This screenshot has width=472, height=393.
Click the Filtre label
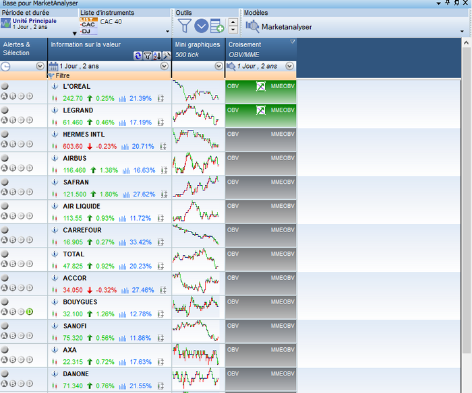click(63, 76)
